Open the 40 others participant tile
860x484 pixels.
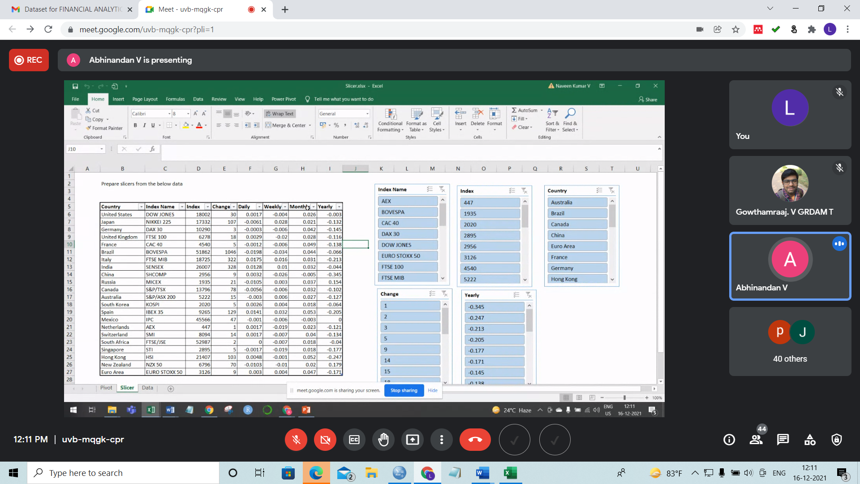coord(790,341)
